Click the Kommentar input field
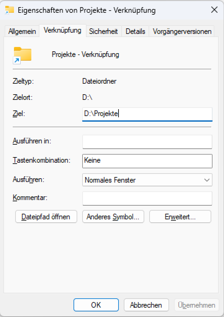This screenshot has width=224, height=317. (147, 198)
